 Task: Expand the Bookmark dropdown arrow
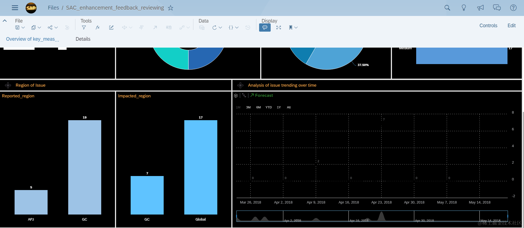click(x=296, y=28)
